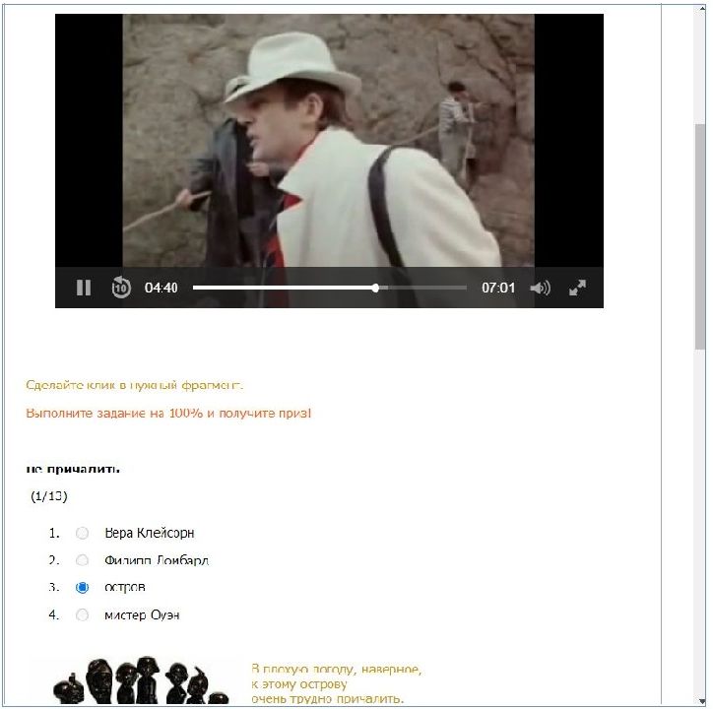Click the figurines image below the answers
Image resolution: width=713 pixels, height=709 pixels.
tap(141, 680)
